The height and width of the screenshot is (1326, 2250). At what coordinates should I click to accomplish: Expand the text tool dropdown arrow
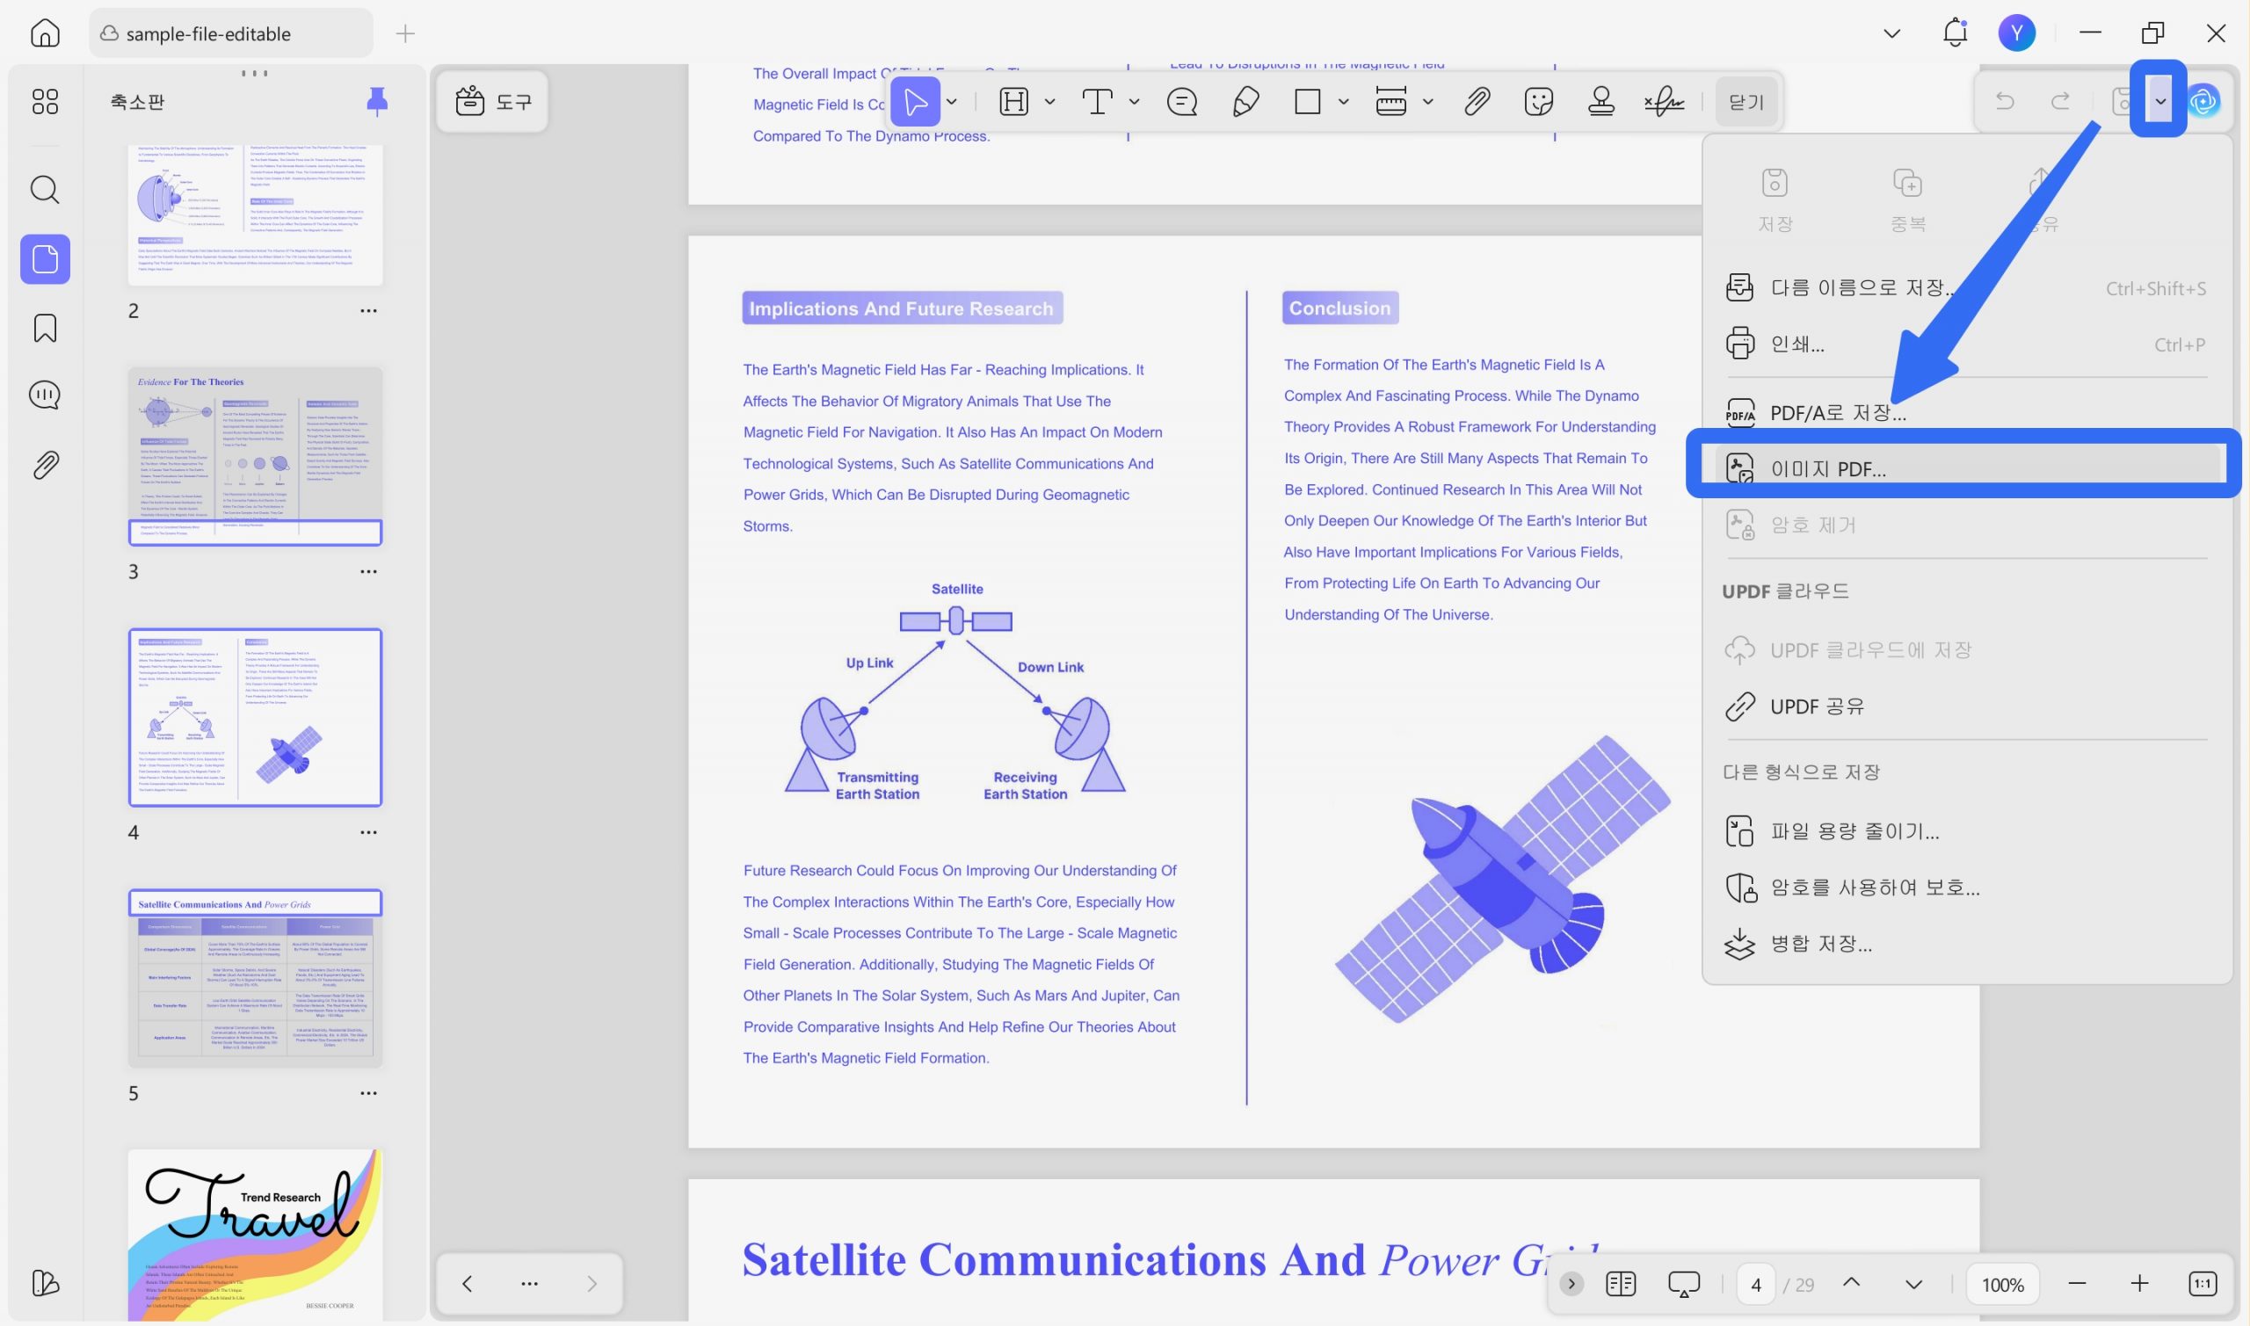[x=1134, y=102]
